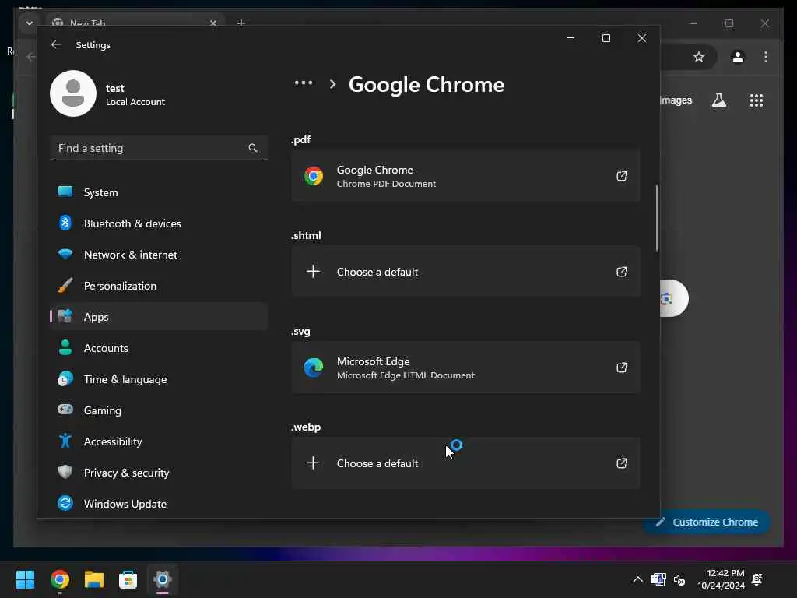Choose a default for .webp

click(x=465, y=463)
